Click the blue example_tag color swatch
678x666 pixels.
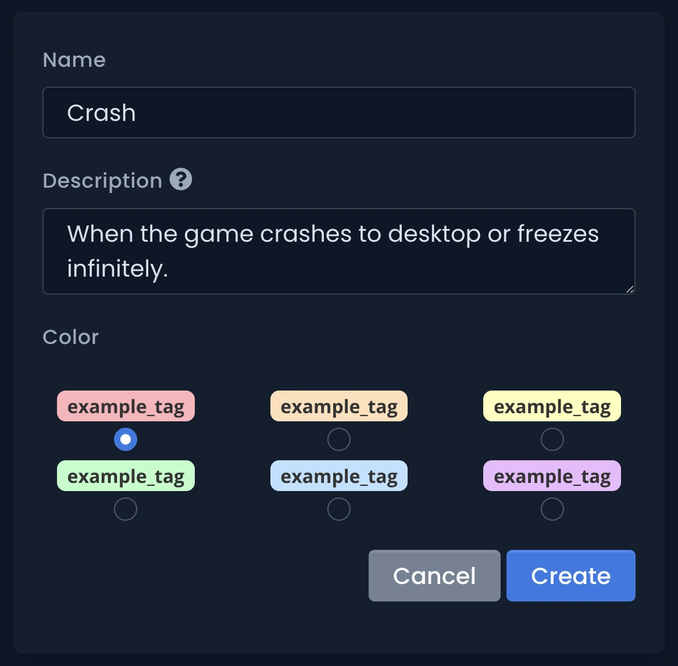[339, 475]
